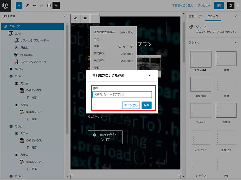
Task: Open the three-dot block options menu
Action: [x=95, y=19]
